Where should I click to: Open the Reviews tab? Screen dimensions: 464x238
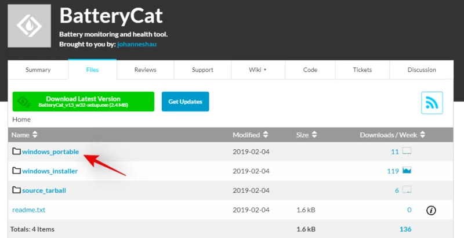[x=145, y=70]
